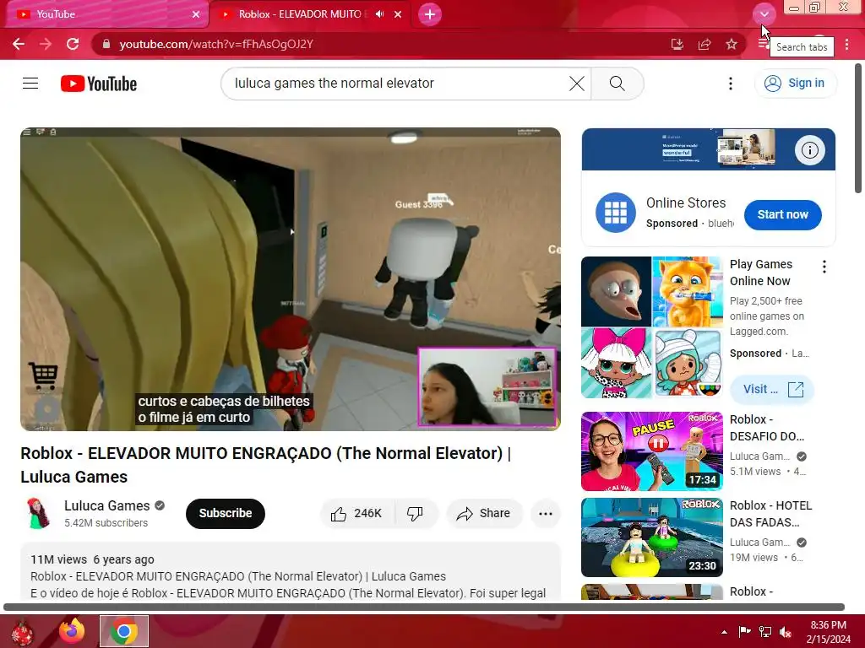Close the first YouTube tab
This screenshot has width=865, height=648.
click(196, 14)
